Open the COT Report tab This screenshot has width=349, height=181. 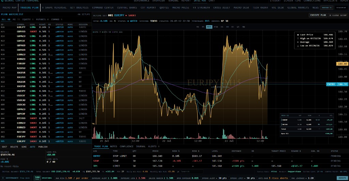click(148, 7)
